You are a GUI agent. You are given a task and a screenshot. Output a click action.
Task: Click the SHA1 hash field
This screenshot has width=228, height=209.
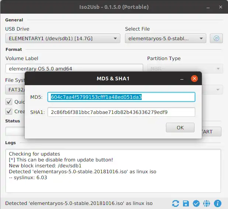click(x=121, y=112)
